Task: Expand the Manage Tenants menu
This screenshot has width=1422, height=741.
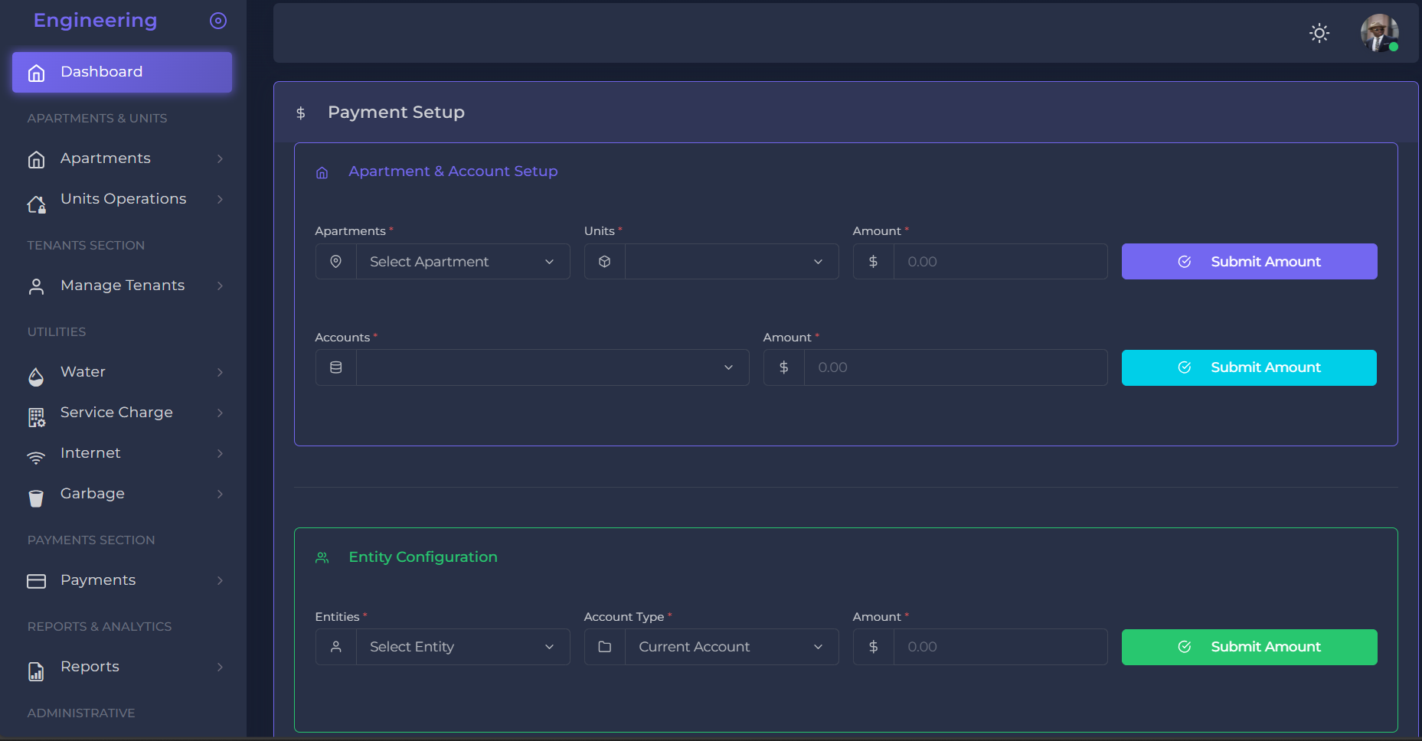Action: pos(123,285)
